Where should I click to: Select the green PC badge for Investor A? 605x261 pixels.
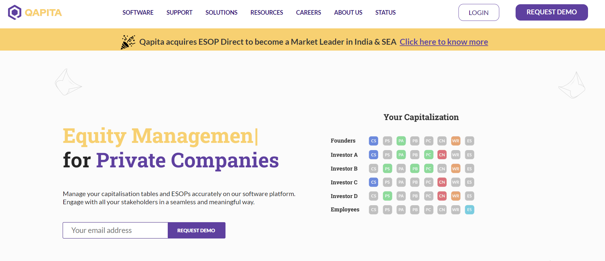(428, 155)
